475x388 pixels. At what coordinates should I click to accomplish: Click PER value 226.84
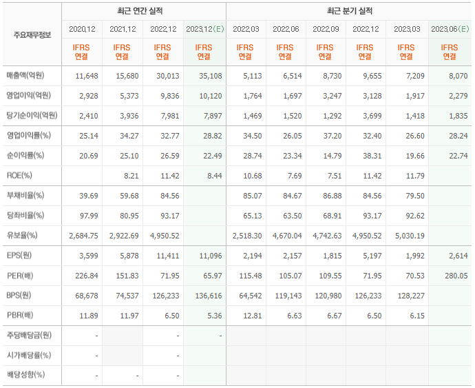point(87,276)
